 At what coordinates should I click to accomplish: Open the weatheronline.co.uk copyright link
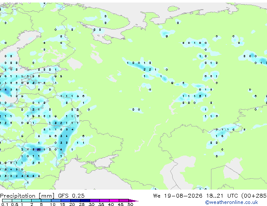click(x=231, y=202)
